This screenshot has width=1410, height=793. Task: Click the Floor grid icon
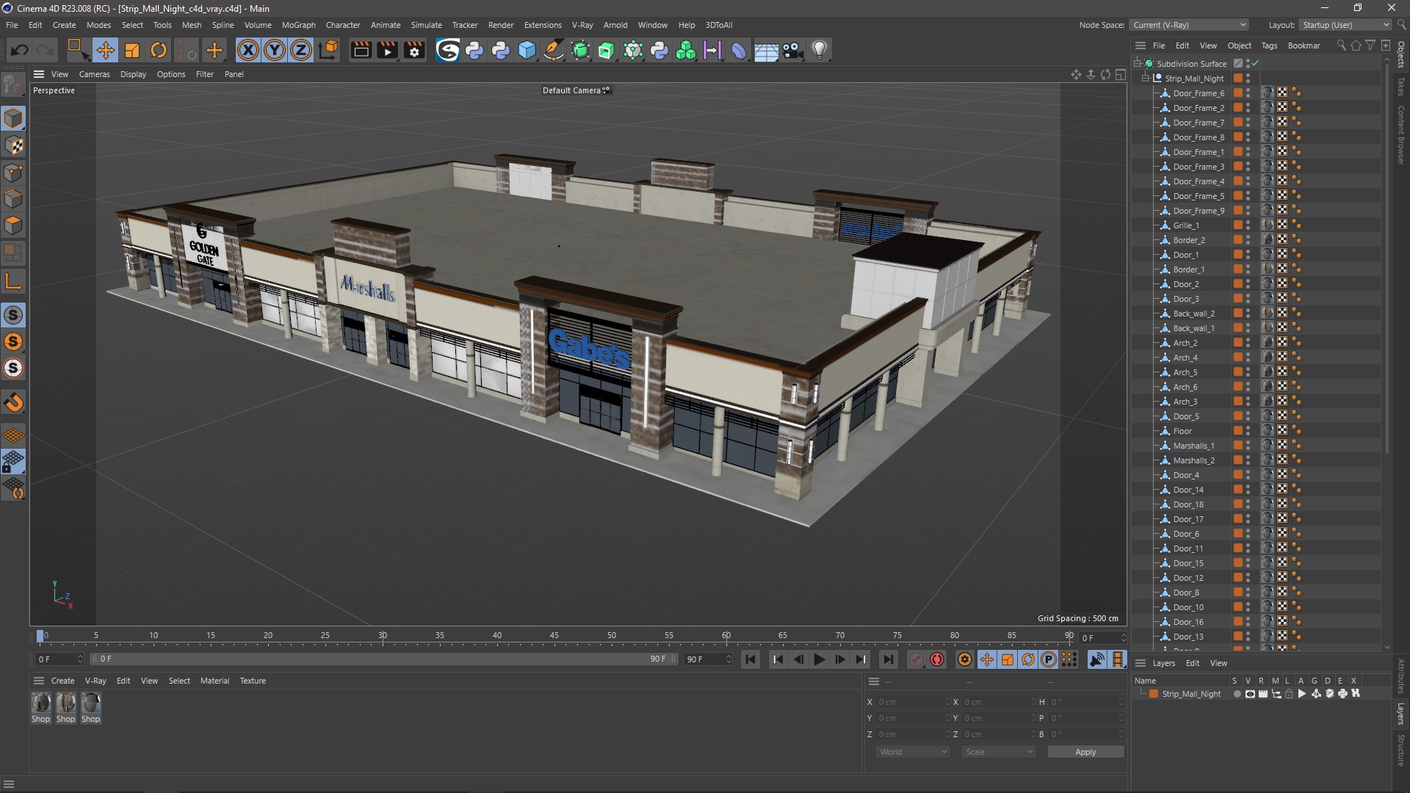766,50
